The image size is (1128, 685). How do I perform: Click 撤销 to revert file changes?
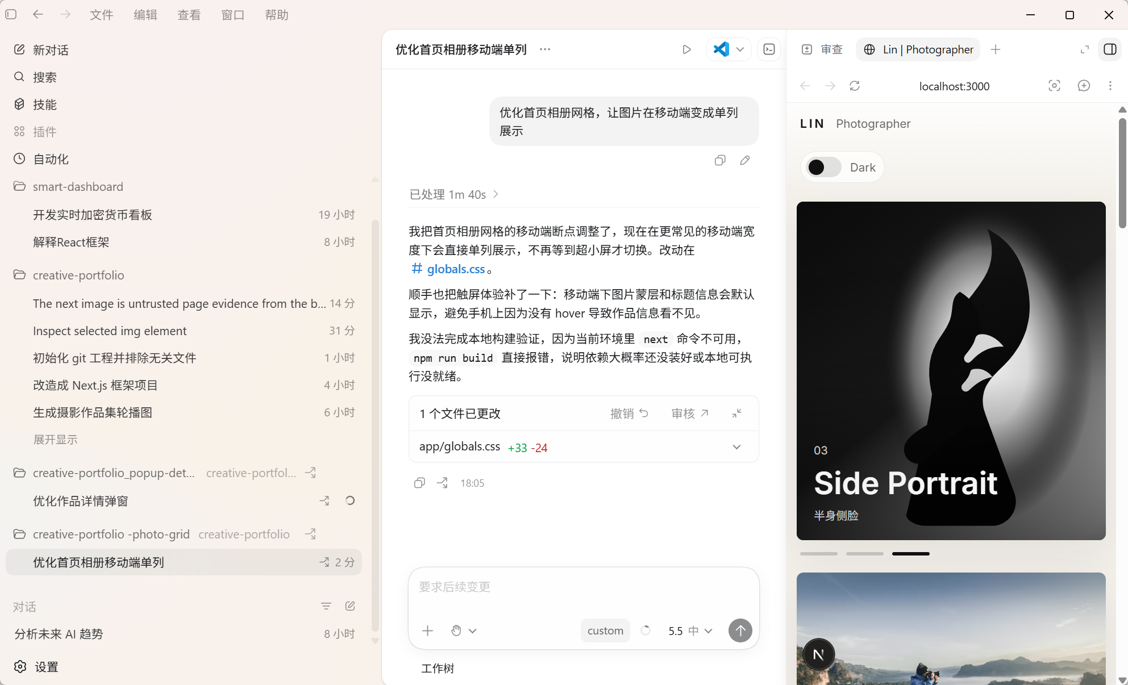pyautogui.click(x=630, y=413)
